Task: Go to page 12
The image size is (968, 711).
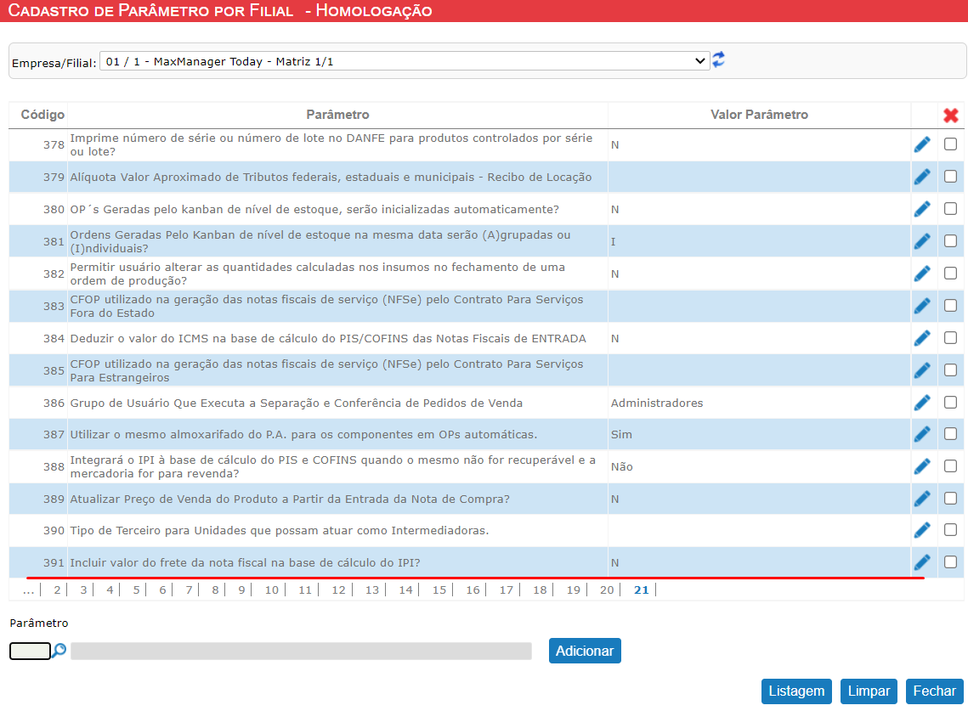Action: 338,590
